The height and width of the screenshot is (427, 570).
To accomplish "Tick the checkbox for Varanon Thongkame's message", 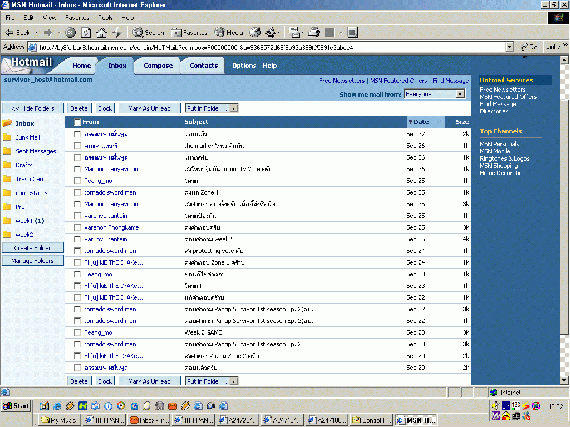I will [77, 227].
